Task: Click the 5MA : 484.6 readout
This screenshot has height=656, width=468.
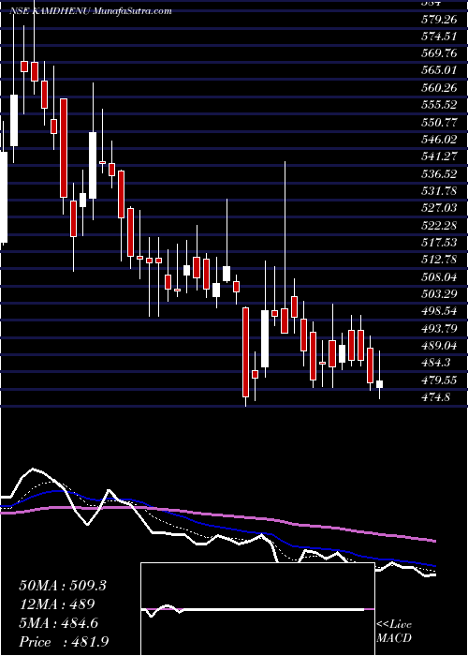Action: point(58,623)
